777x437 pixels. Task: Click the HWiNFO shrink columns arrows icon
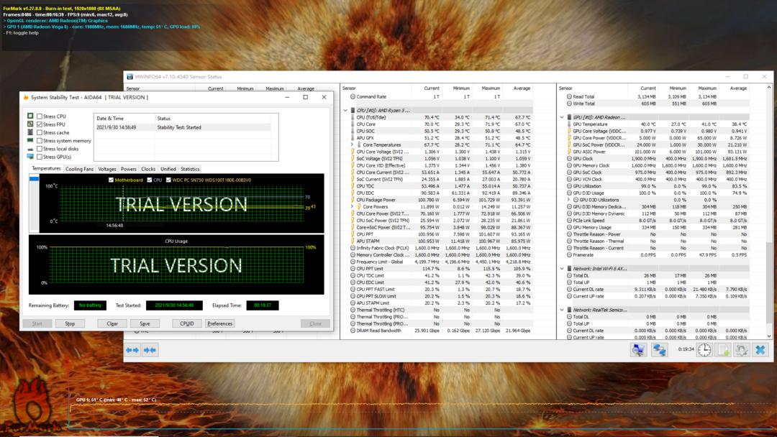coord(150,350)
